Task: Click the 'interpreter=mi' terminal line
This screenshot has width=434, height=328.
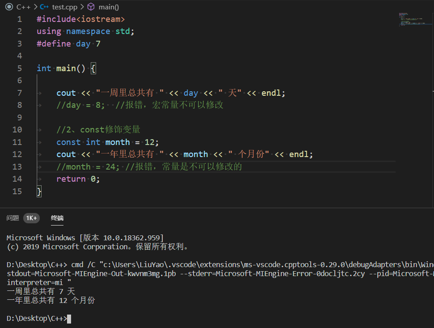Action: [39, 282]
